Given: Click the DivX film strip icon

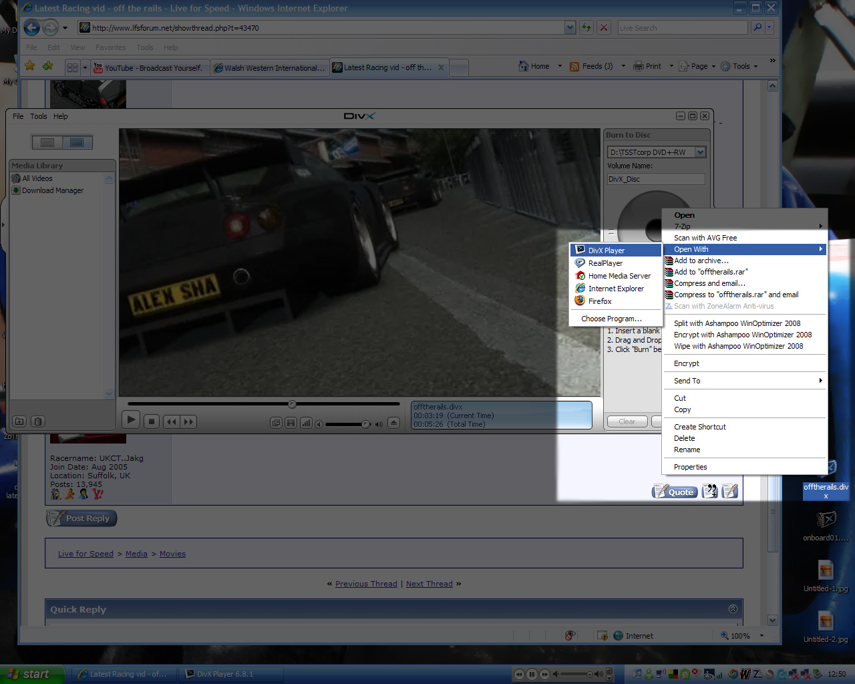Looking at the screenshot, I should pyautogui.click(x=291, y=423).
